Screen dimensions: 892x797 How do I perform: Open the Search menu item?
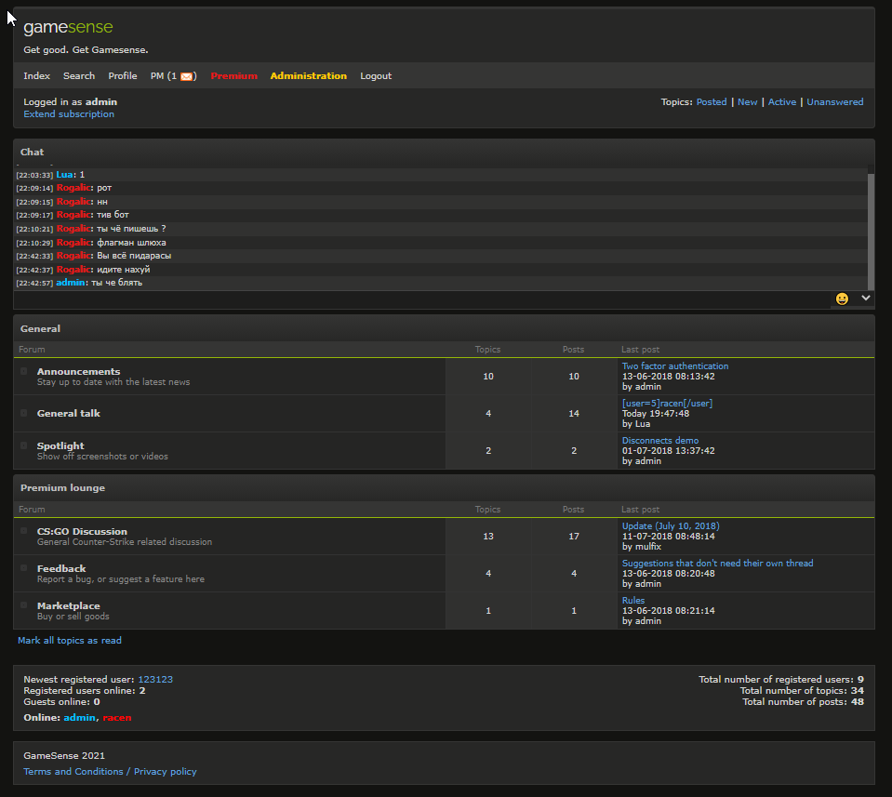tap(79, 76)
